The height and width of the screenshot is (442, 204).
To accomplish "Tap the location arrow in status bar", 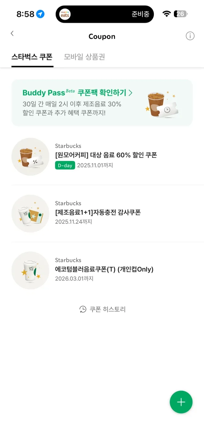I will pyautogui.click(x=40, y=14).
